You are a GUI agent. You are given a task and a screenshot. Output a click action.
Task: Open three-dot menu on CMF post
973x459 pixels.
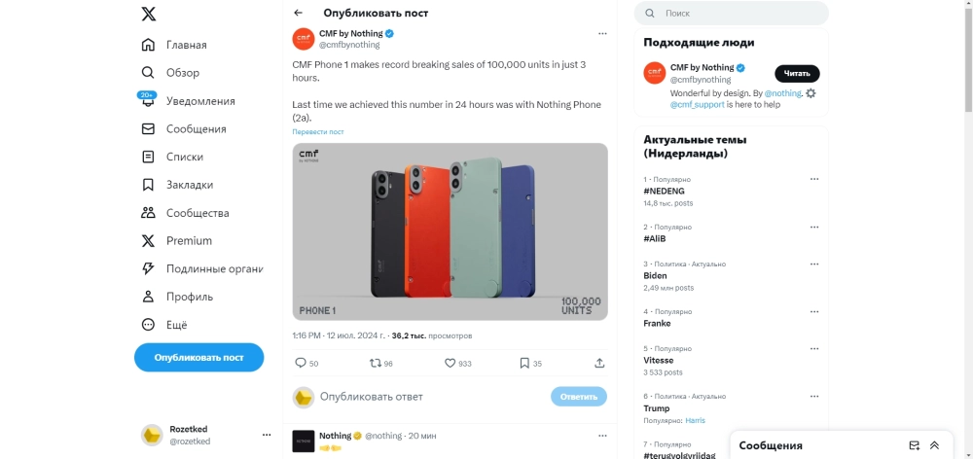pos(602,33)
